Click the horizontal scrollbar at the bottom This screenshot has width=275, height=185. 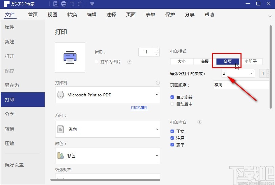click(106, 180)
